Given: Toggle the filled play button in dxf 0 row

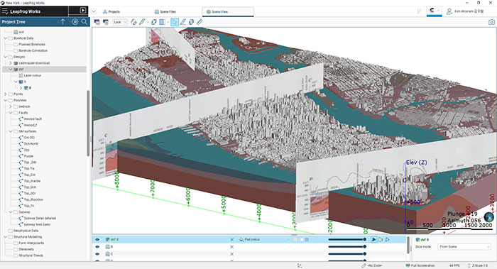Looking at the screenshot, I should (x=374, y=239).
